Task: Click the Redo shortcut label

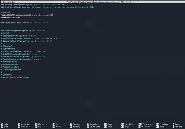Action: [x=110, y=127]
